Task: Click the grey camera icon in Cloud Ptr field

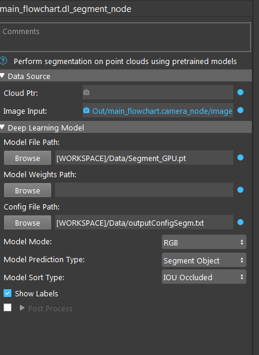Action: 86,92
